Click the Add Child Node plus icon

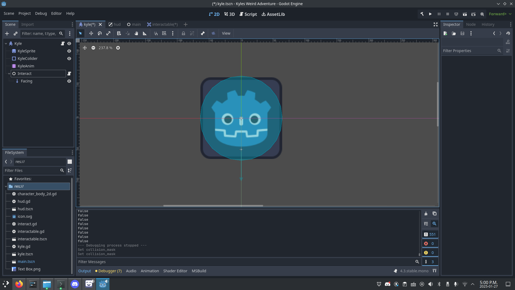point(7,34)
